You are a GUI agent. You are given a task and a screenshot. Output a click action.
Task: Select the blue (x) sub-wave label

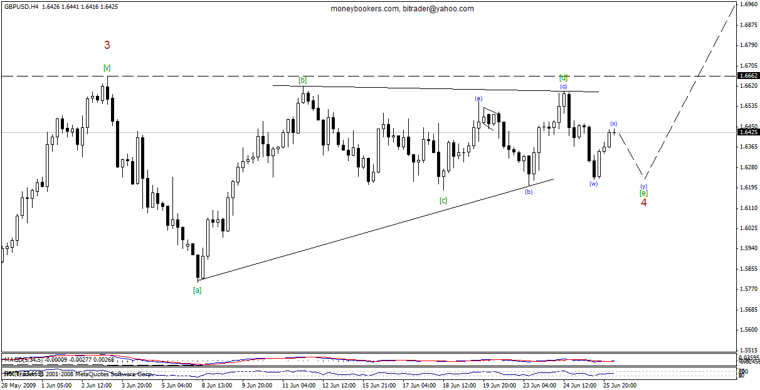click(x=614, y=124)
